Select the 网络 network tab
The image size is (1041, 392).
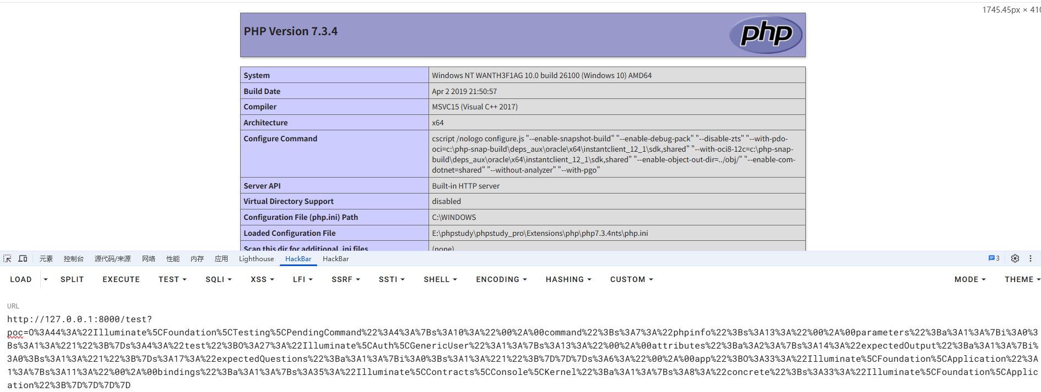149,259
